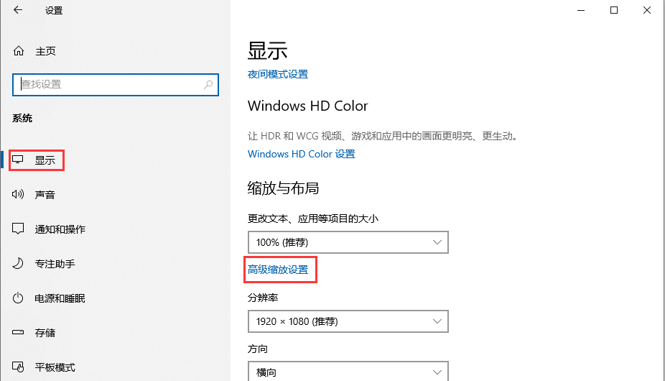Click the back arrow in Settings
This screenshot has width=665, height=381.
[18, 11]
